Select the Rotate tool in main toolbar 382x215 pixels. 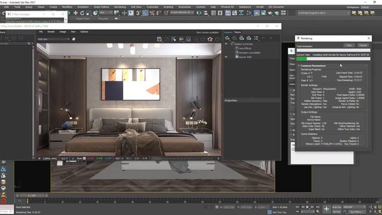click(x=82, y=13)
